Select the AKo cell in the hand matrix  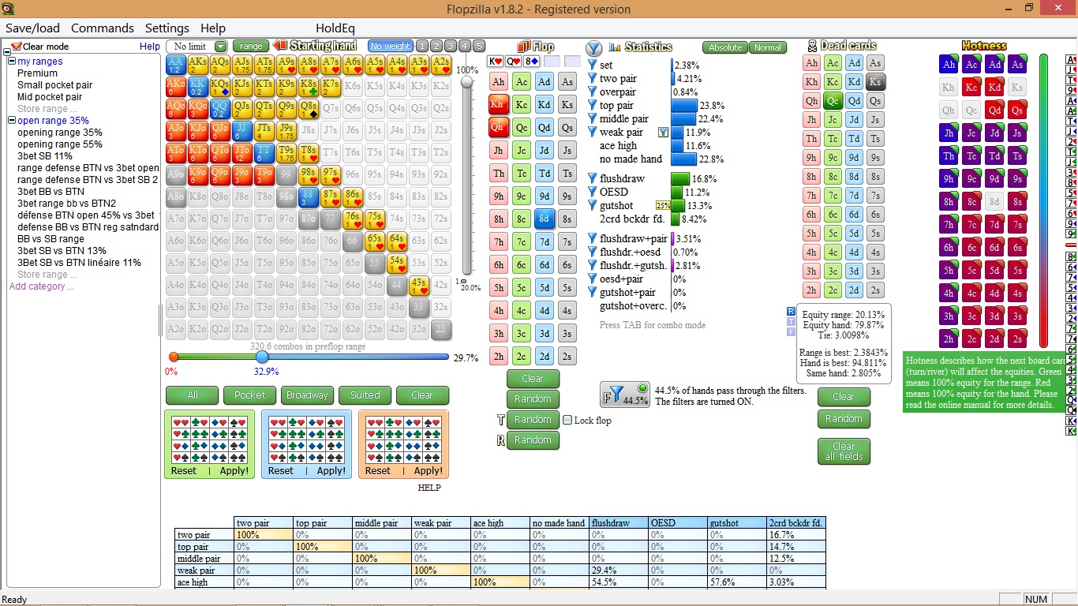point(176,87)
